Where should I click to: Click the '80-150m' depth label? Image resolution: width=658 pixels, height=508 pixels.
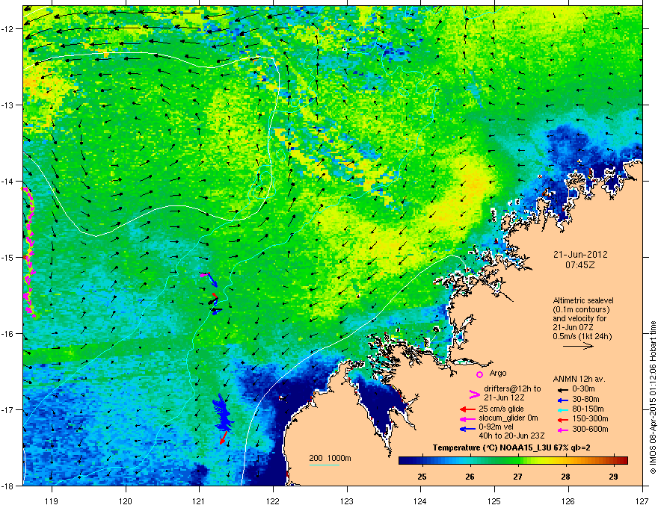[588, 409]
